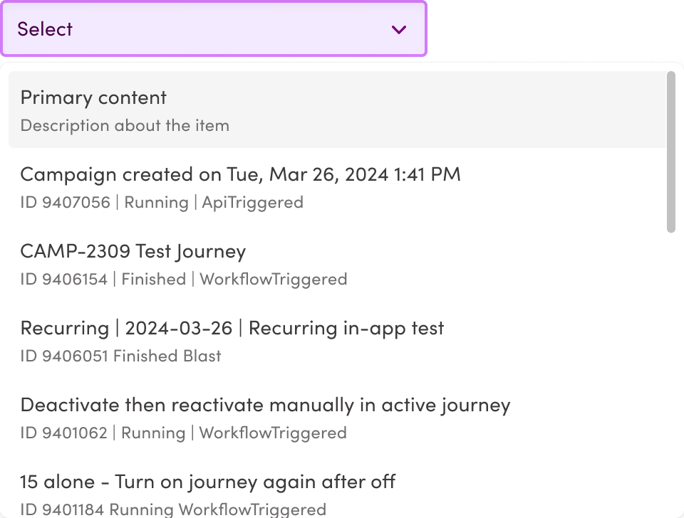Click the ID 9407056 subtitle text

(162, 202)
